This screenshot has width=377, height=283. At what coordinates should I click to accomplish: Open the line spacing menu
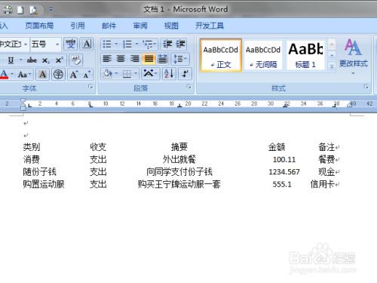(x=180, y=59)
